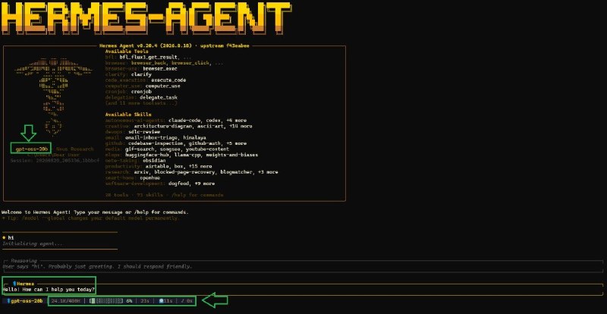Click 'gpt-oss-20b' in the bottom status bar
The width and height of the screenshot is (607, 314).
(x=27, y=301)
